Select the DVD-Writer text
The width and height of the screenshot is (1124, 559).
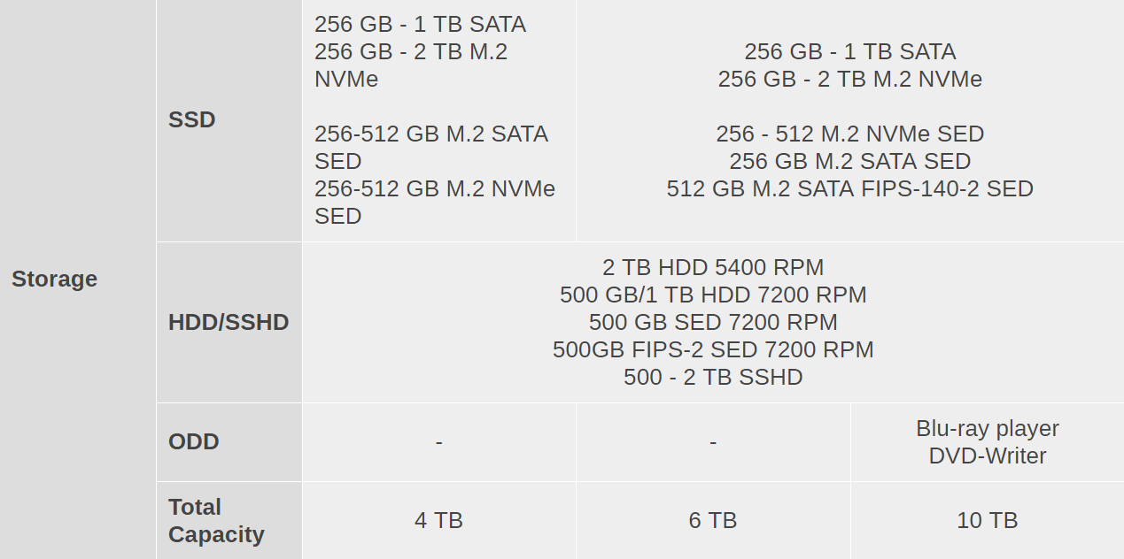(x=988, y=456)
